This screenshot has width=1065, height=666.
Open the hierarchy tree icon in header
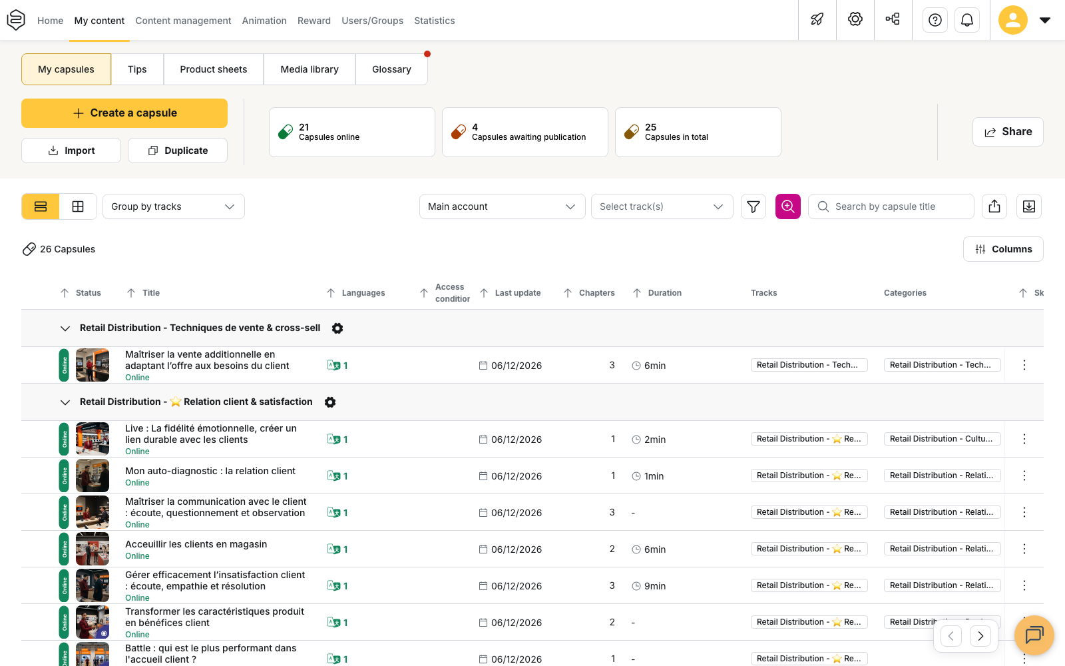[x=893, y=20]
